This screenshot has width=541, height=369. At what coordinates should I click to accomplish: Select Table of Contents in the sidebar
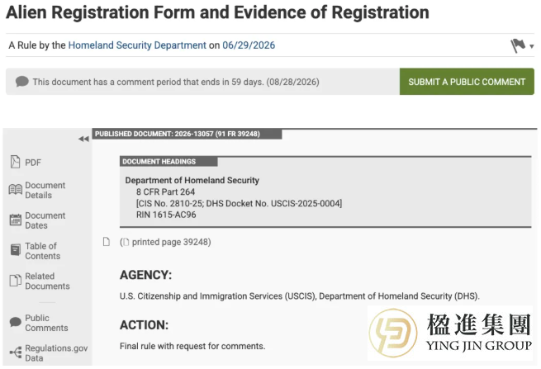pyautogui.click(x=42, y=251)
